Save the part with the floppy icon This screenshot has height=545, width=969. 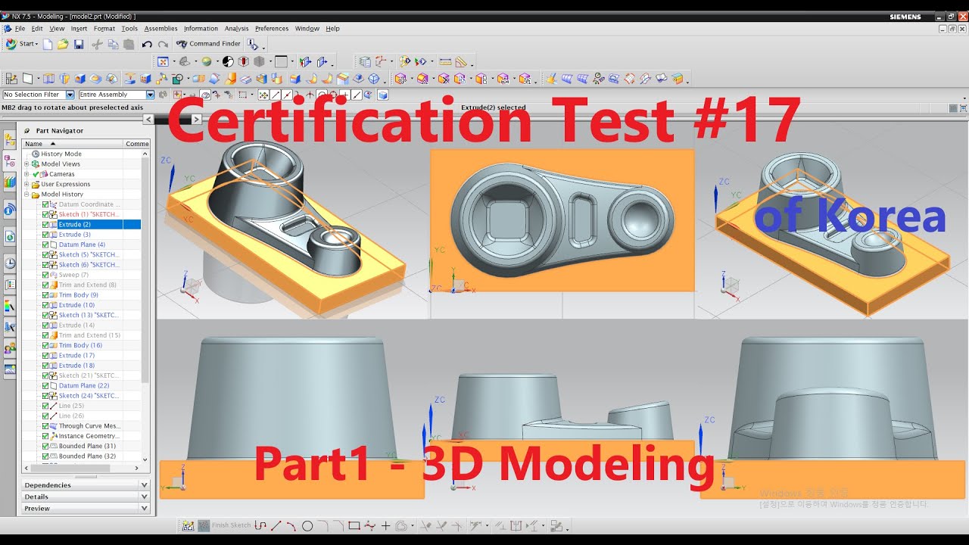[79, 44]
